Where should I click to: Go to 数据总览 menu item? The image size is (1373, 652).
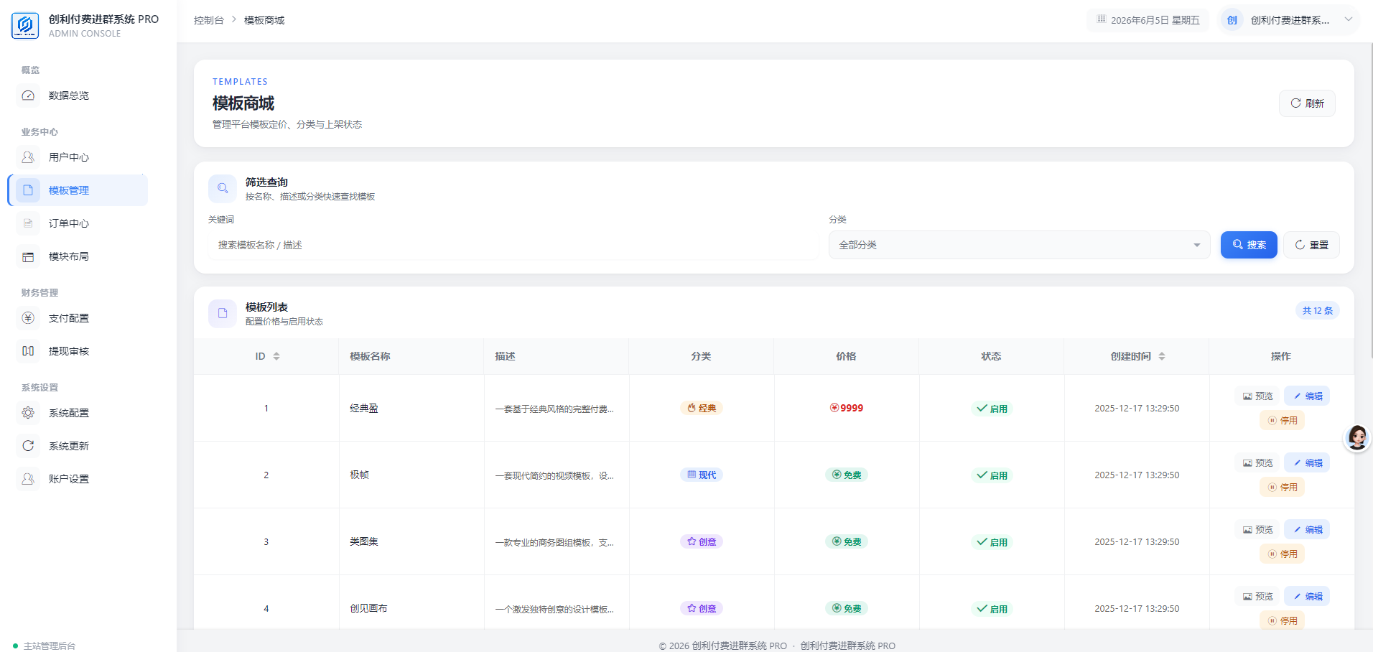pos(78,96)
